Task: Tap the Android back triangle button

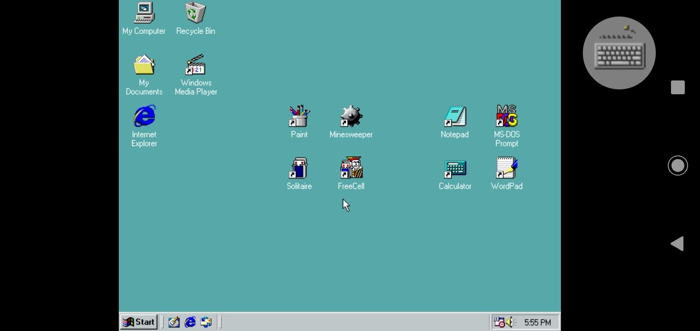Action: (x=677, y=244)
